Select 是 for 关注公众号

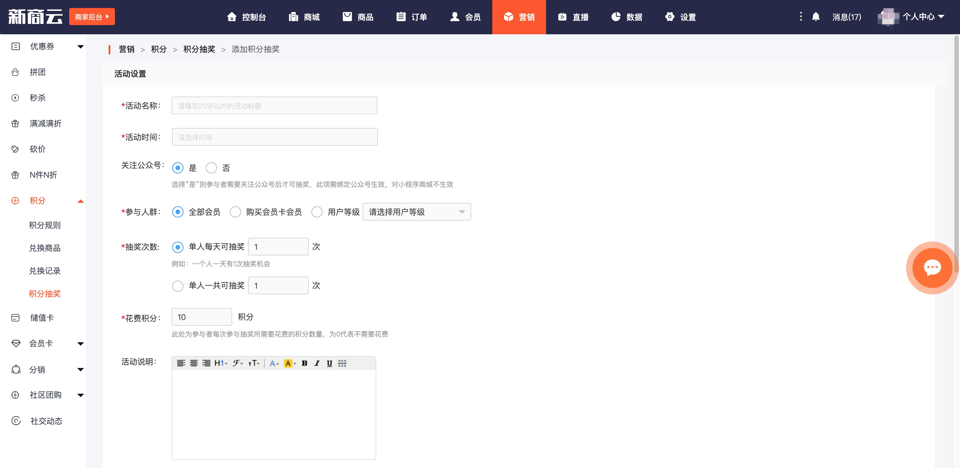click(178, 168)
